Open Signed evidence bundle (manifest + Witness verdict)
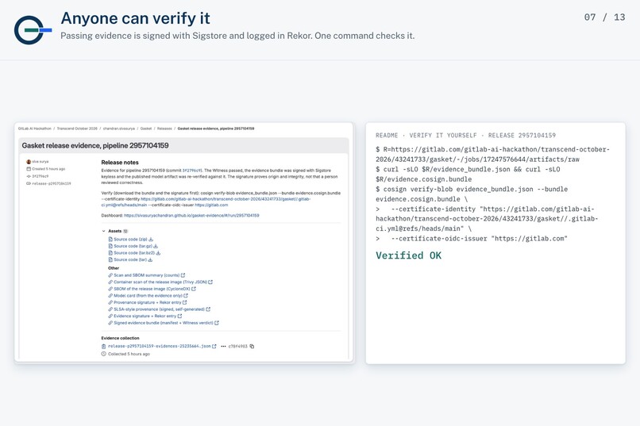The width and height of the screenshot is (640, 426). pyautogui.click(x=164, y=323)
